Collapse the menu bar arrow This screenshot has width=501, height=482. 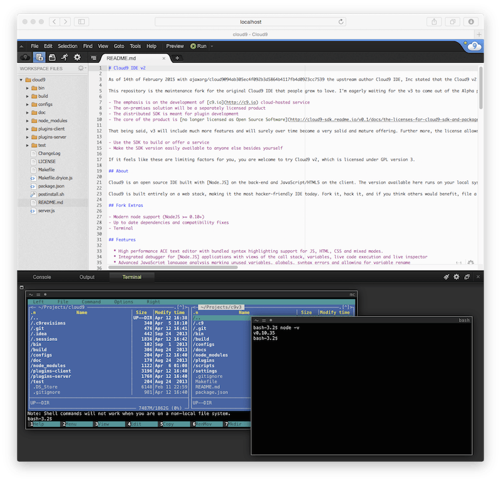click(x=21, y=46)
